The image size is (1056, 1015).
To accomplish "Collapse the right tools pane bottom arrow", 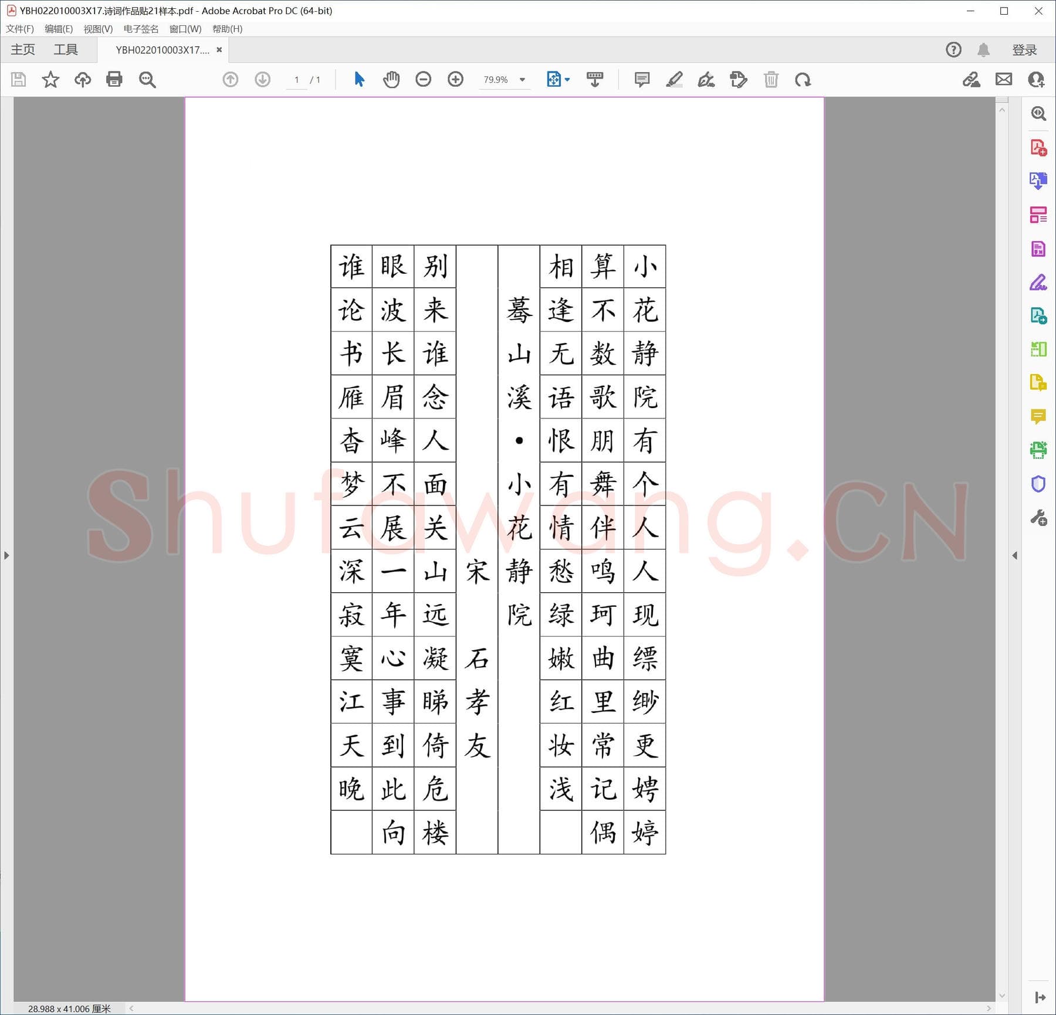I will [1040, 997].
